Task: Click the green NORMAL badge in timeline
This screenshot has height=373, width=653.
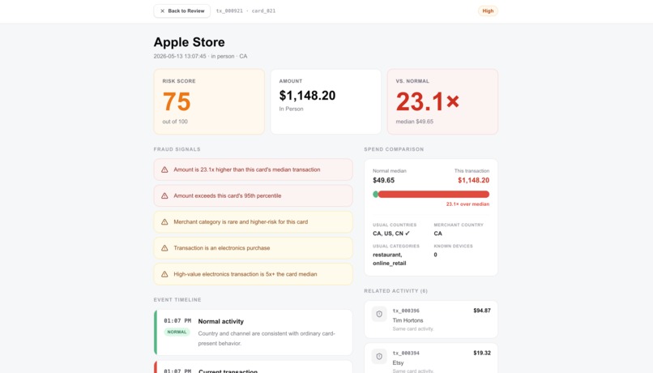Action: [x=177, y=332]
